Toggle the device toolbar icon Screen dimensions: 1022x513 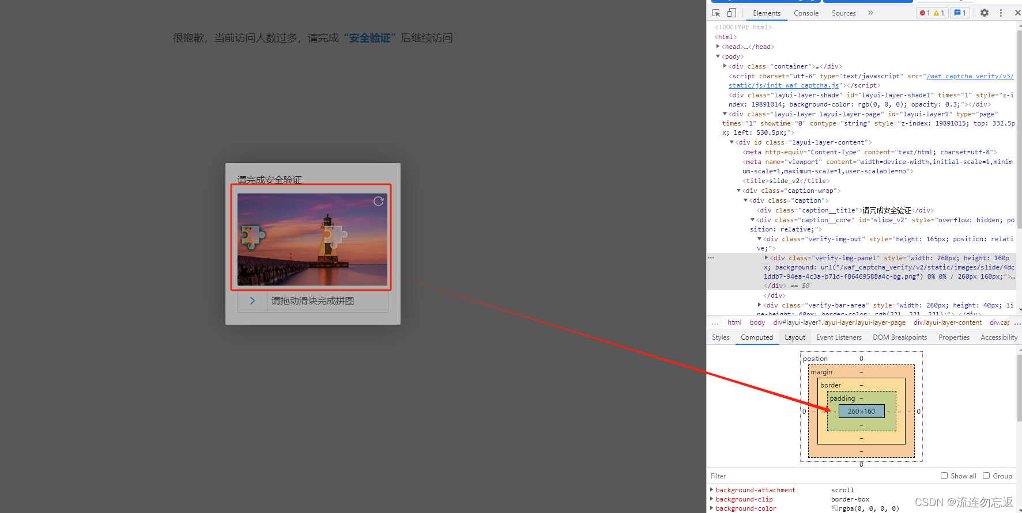coord(731,13)
